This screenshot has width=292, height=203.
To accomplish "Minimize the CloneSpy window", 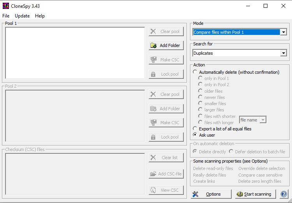I will (x=248, y=6).
